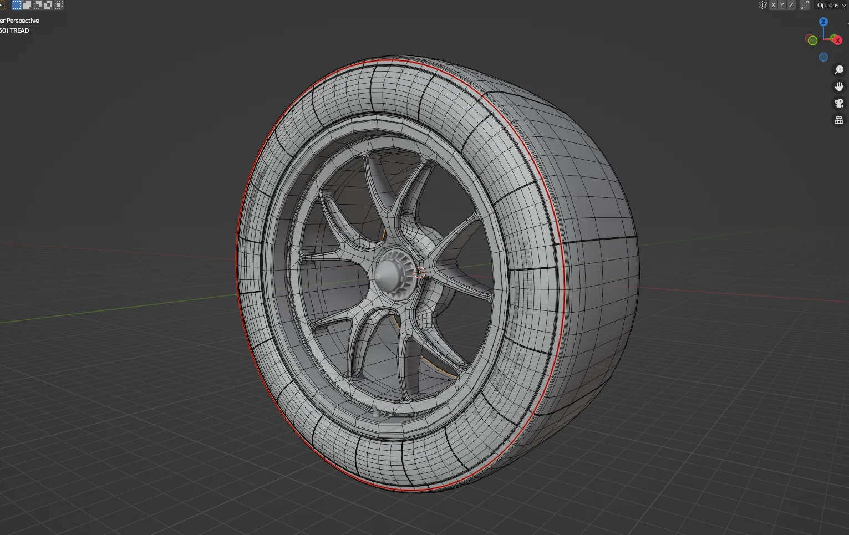Activate the Set selection mode icon

tap(17, 5)
